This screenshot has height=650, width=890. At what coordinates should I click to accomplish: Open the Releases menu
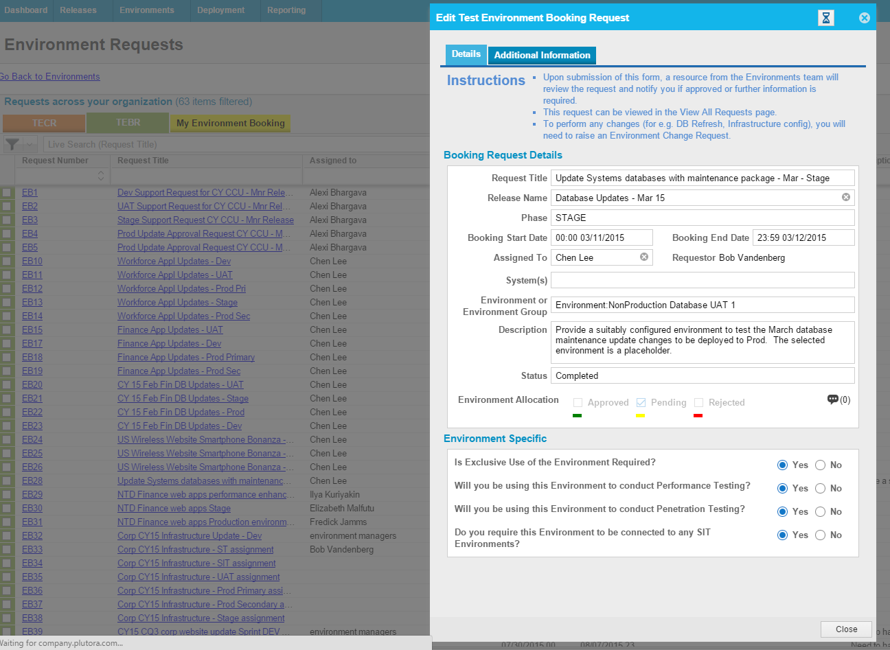(x=78, y=10)
